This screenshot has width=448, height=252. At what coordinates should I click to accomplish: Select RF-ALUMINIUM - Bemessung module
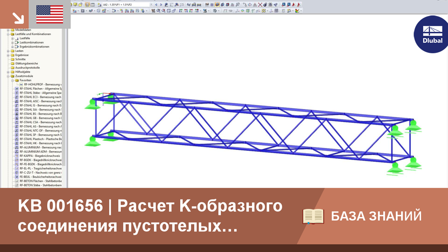tap(40, 147)
